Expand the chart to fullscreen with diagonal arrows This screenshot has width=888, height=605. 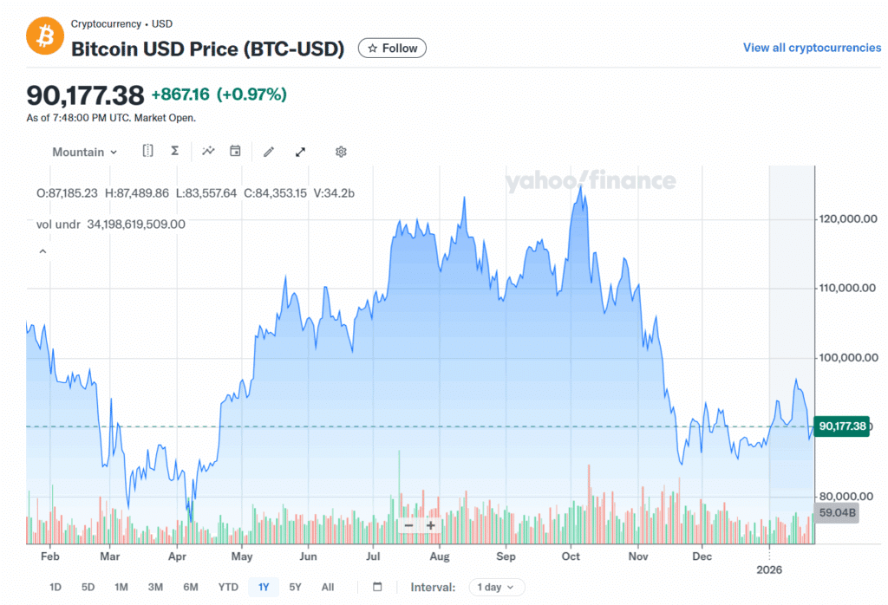[x=300, y=152]
